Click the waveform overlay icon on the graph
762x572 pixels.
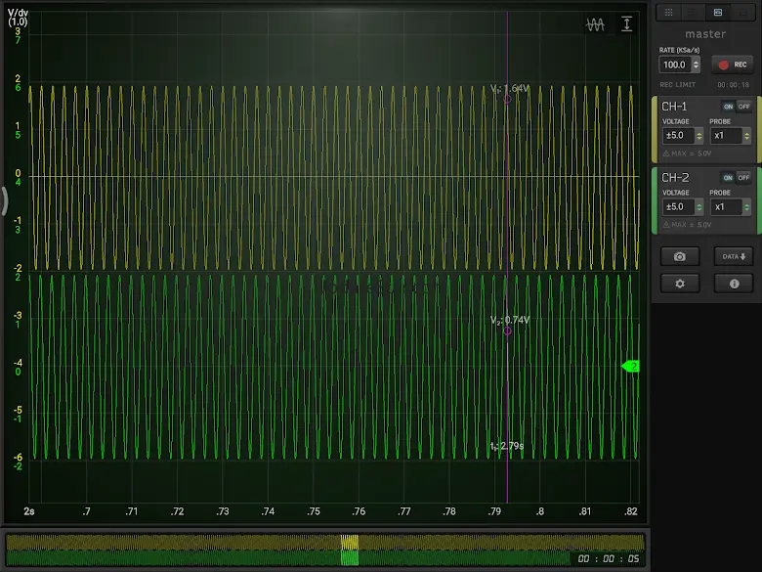tap(596, 24)
